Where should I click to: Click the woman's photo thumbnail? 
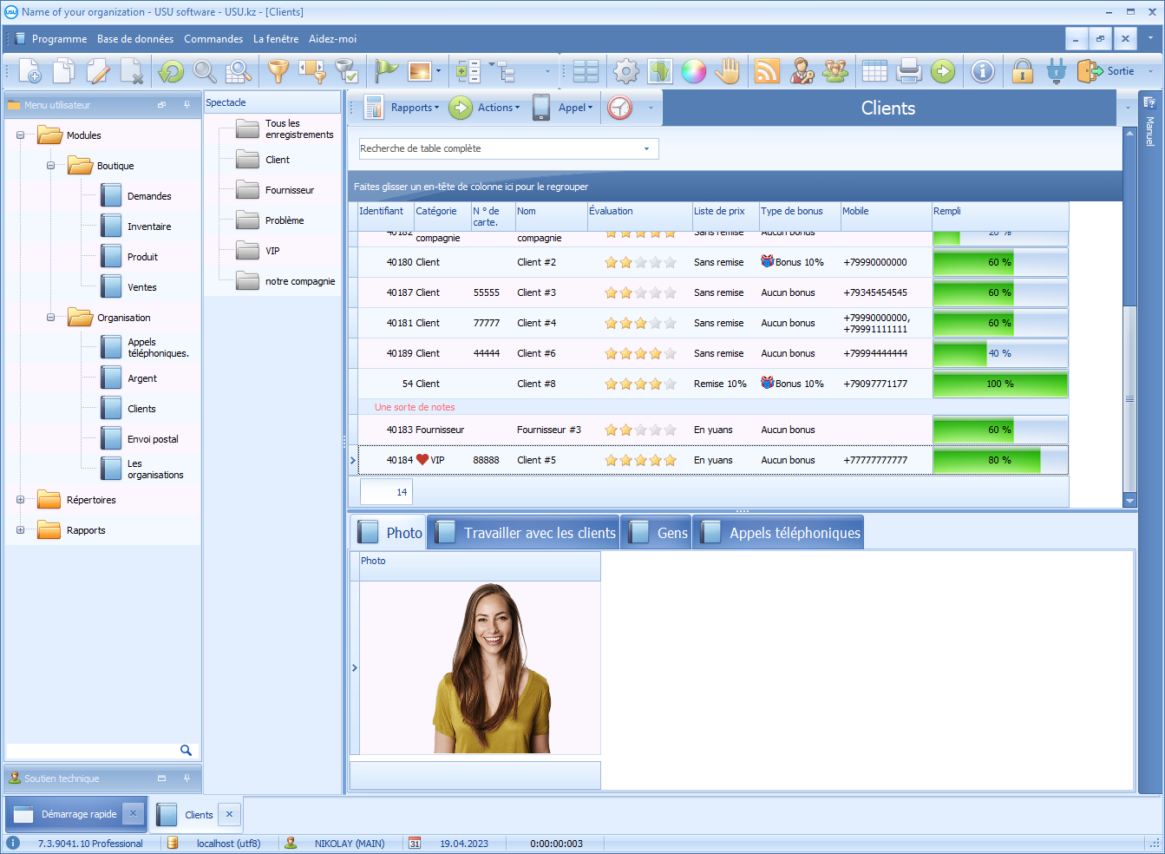(x=491, y=667)
